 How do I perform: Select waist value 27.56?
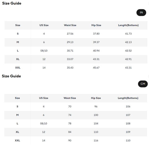(x=70, y=34)
